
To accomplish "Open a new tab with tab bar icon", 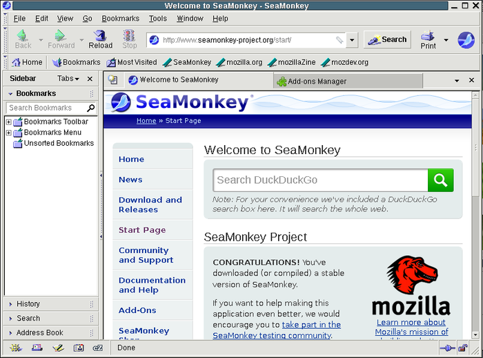I will (x=112, y=79).
